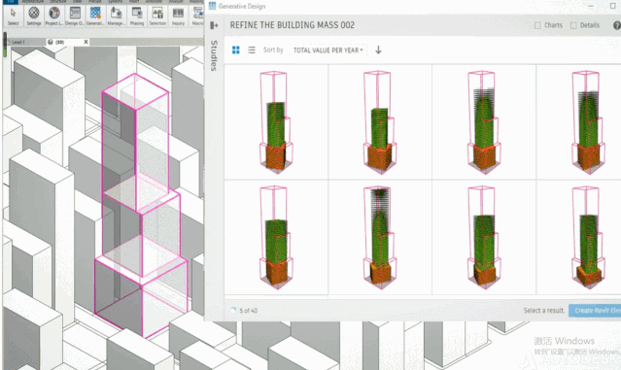Select the fourth result thumbnail in bottom row
This screenshot has width=621, height=370.
[579, 237]
